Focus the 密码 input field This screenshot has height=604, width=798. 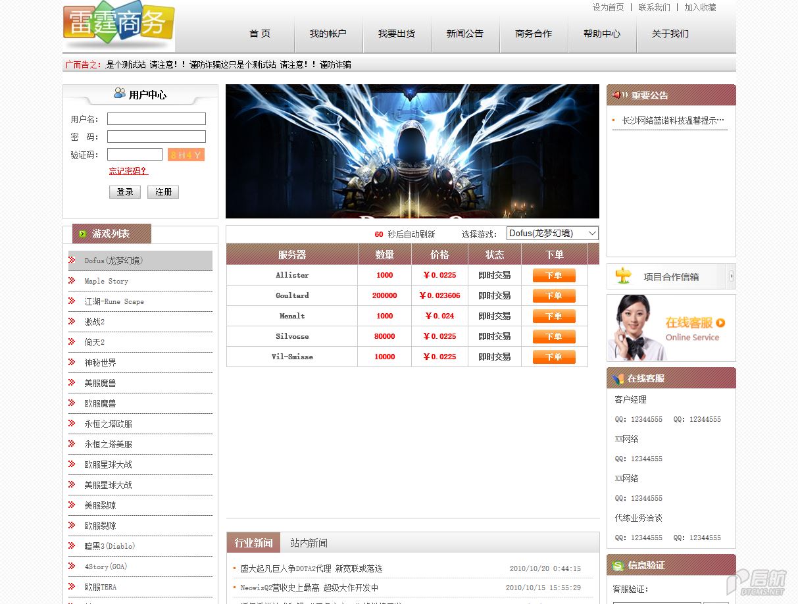pyautogui.click(x=157, y=137)
